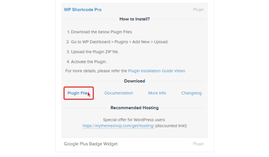Click the Plugin label beside Google Plus Badge Widget
Viewport: 269px width, 157px height.
pos(198,144)
